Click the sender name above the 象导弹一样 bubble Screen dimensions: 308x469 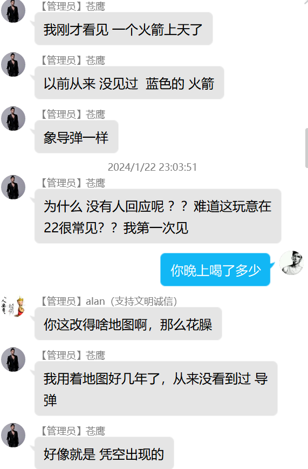click(72, 114)
